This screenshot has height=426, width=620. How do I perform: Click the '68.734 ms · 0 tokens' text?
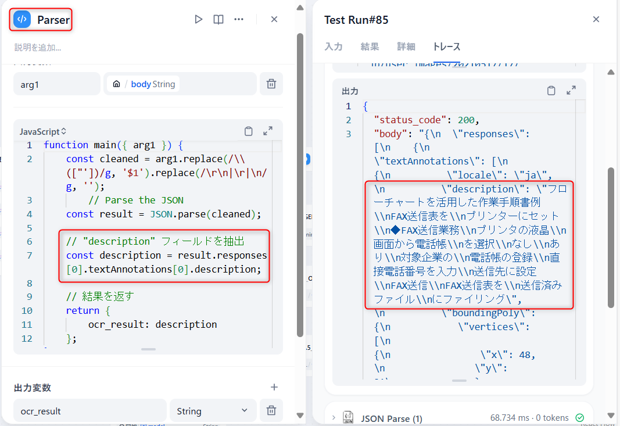529,418
